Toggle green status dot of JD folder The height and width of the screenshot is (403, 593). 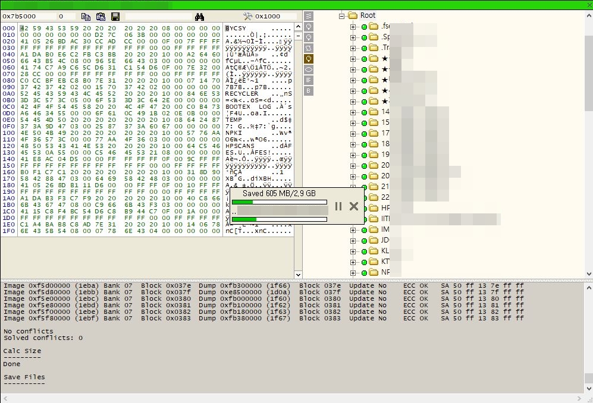click(364, 241)
